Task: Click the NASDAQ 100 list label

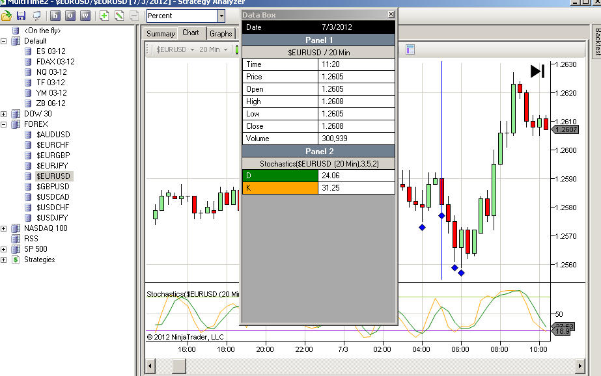Action: pyautogui.click(x=46, y=228)
